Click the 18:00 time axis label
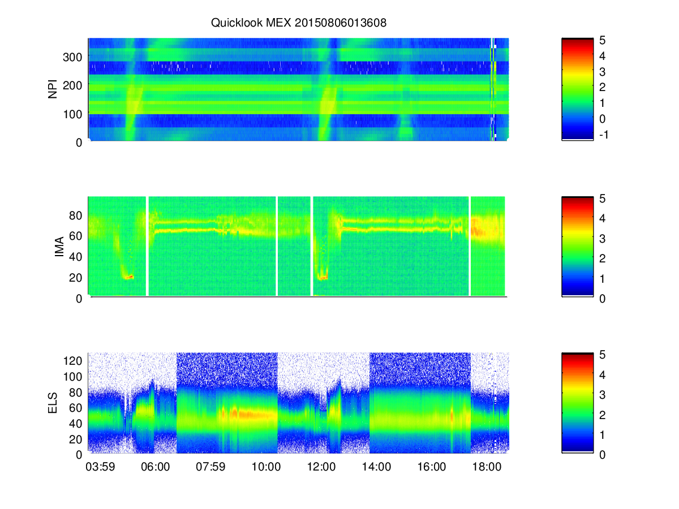 487,467
